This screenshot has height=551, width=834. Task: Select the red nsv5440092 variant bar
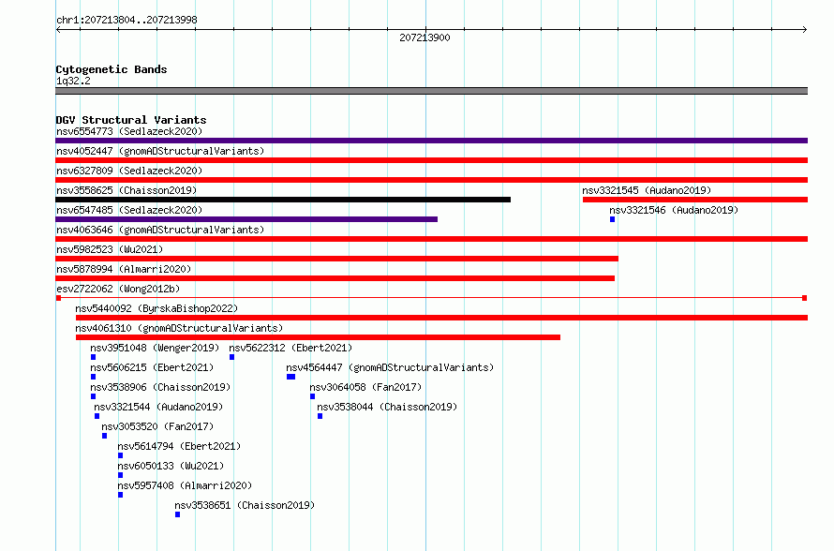[x=442, y=318]
